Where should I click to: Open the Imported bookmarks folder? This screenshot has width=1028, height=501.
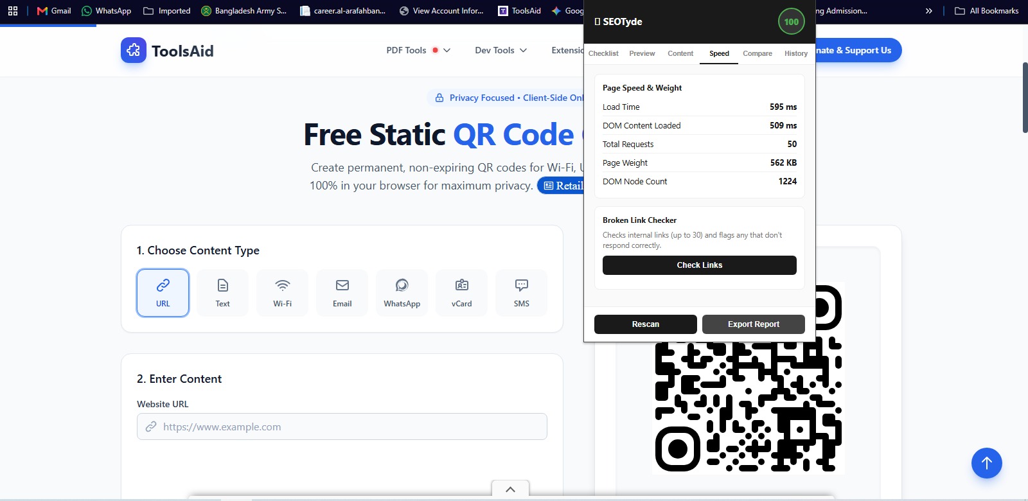tap(167, 11)
